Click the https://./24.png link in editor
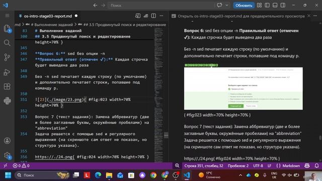Viewport: 322px width, 181px height. point(54,157)
